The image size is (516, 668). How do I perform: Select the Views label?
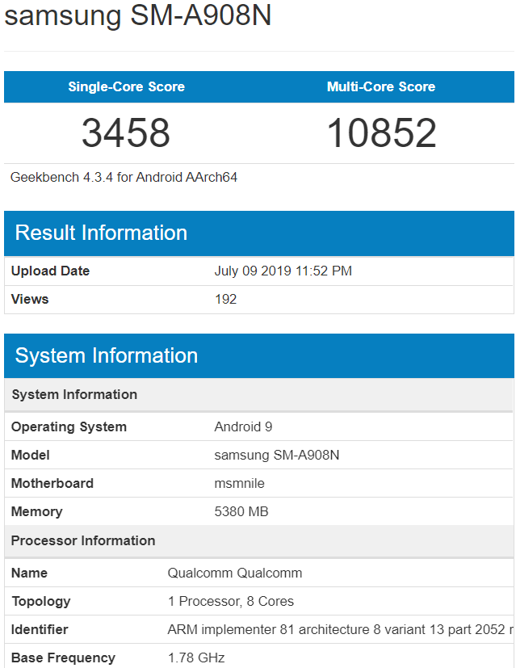(30, 299)
